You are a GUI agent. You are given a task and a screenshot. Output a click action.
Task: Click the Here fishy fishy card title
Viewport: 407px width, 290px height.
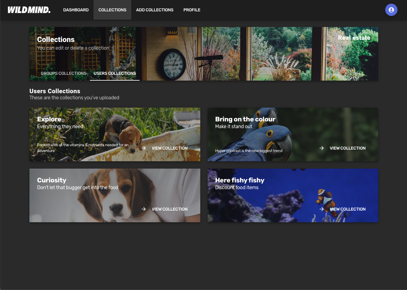coord(240,180)
